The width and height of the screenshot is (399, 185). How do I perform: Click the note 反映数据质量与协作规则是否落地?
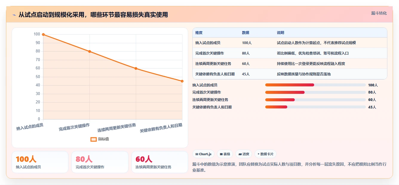[304, 74]
